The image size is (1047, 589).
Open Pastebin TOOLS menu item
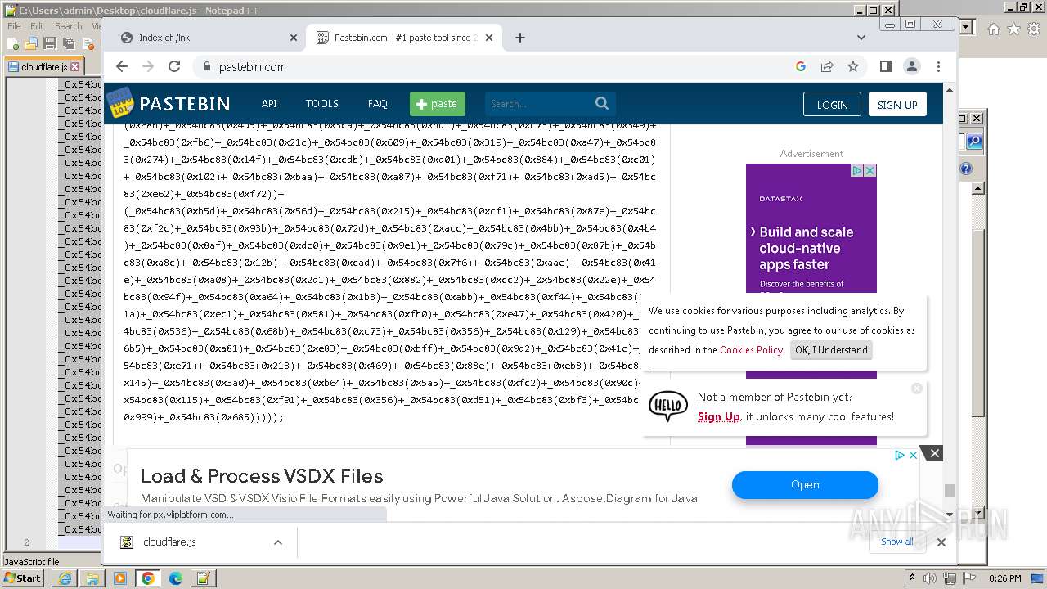322,104
